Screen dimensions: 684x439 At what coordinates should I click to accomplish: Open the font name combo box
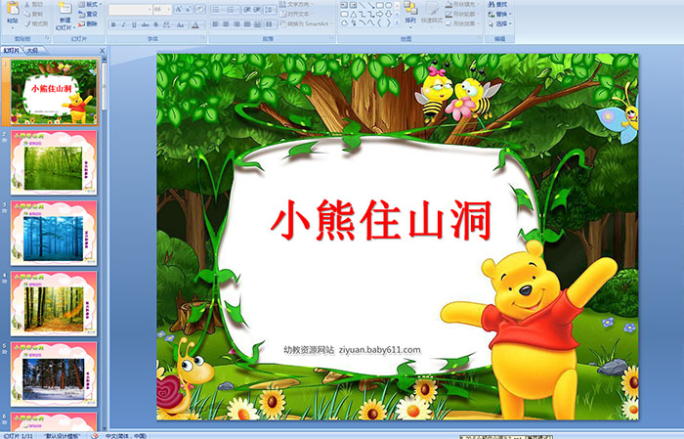(x=130, y=9)
